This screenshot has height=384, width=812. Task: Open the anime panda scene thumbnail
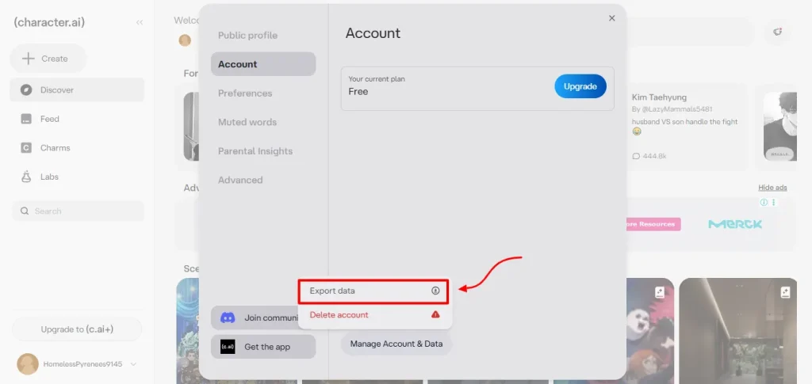650,331
